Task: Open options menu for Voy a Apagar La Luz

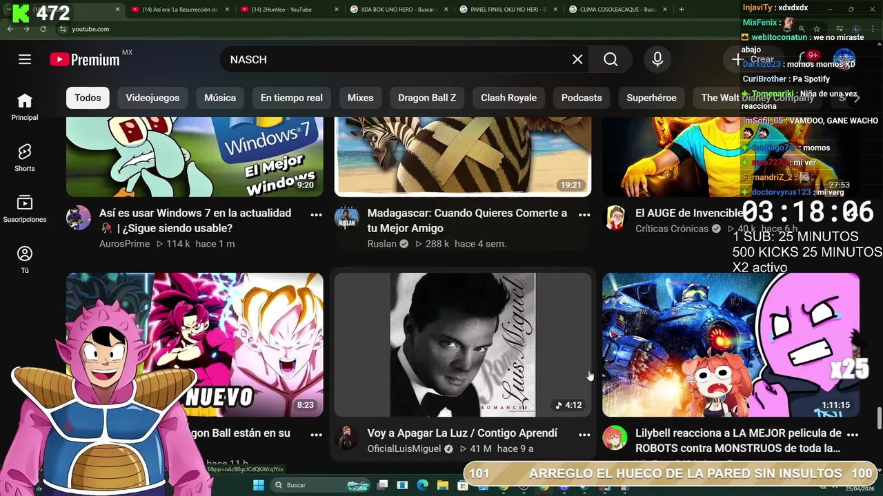Action: click(x=584, y=434)
